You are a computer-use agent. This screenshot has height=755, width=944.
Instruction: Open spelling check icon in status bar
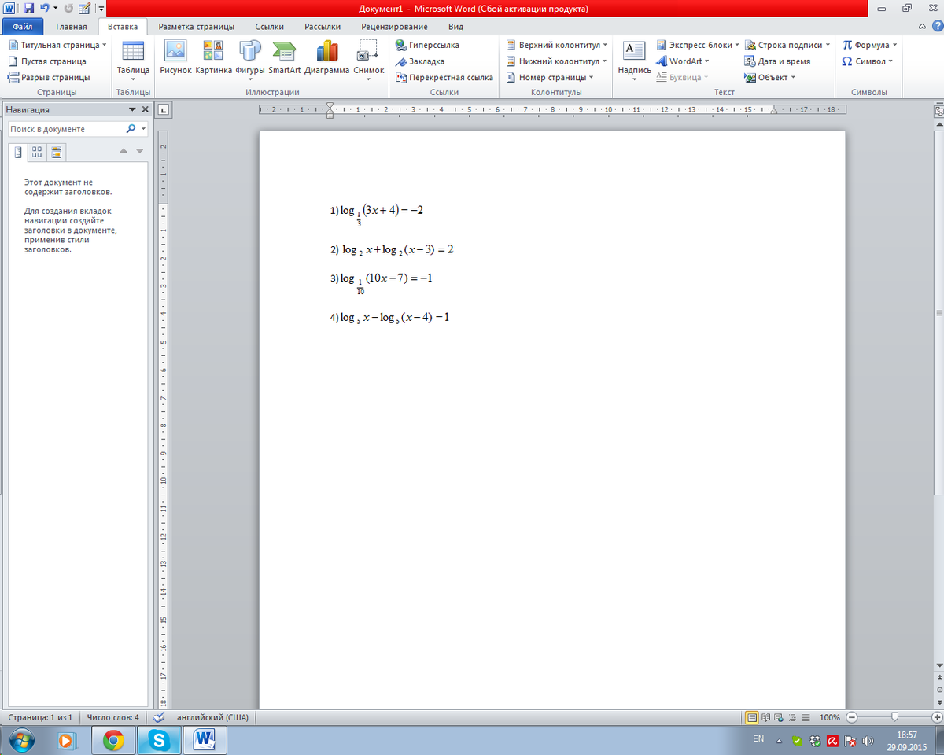(159, 717)
